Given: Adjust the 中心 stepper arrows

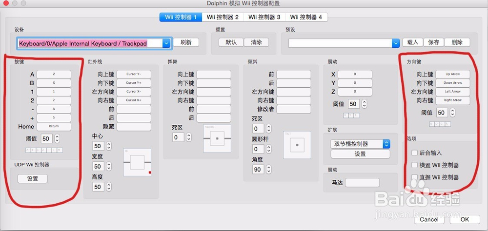Looking at the screenshot, I should coord(109,146).
